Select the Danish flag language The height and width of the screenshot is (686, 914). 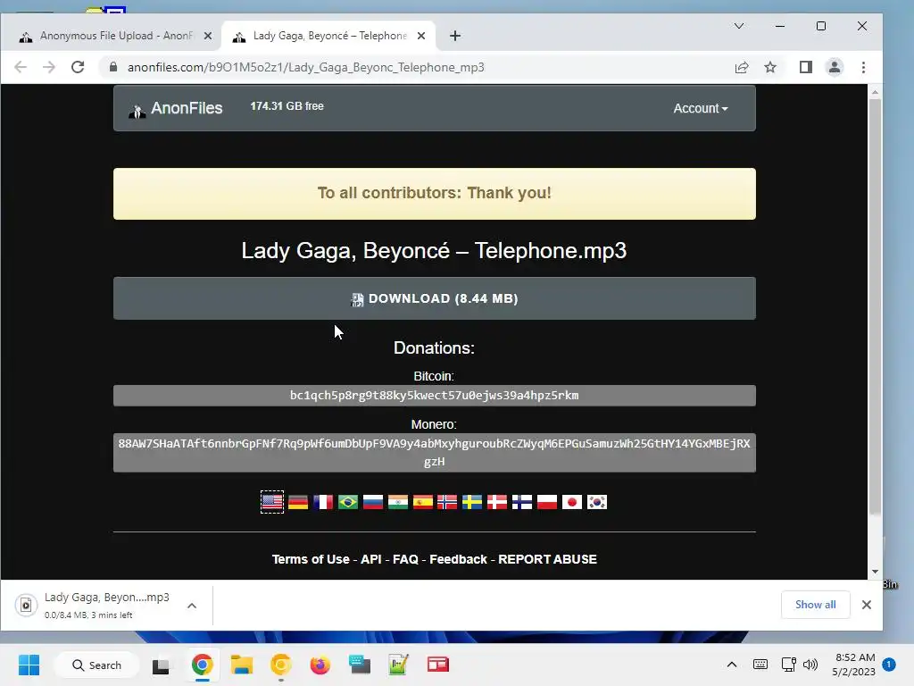tap(497, 502)
